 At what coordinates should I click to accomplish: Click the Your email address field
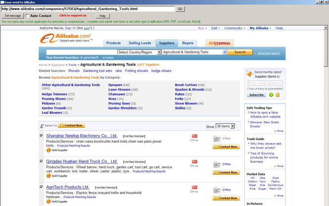tap(265, 83)
